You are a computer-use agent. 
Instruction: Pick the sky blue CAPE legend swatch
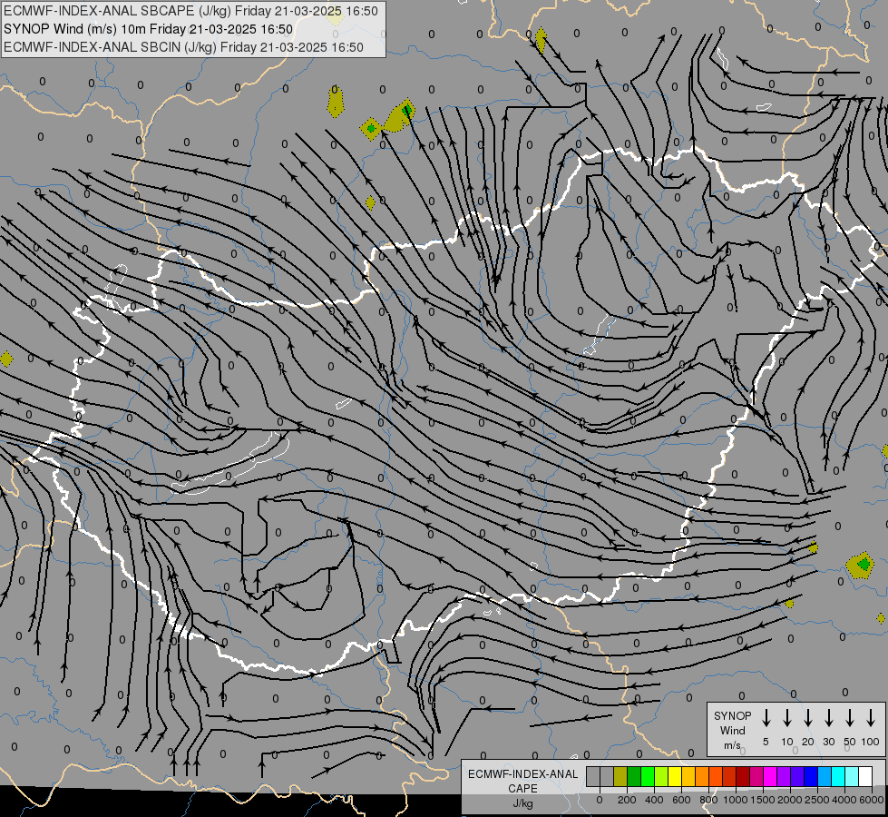tap(825, 776)
